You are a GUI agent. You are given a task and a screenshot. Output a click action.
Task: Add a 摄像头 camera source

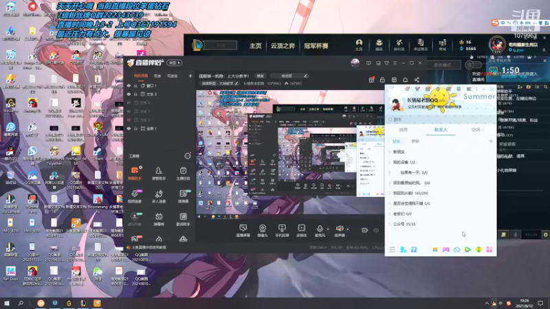click(x=263, y=231)
